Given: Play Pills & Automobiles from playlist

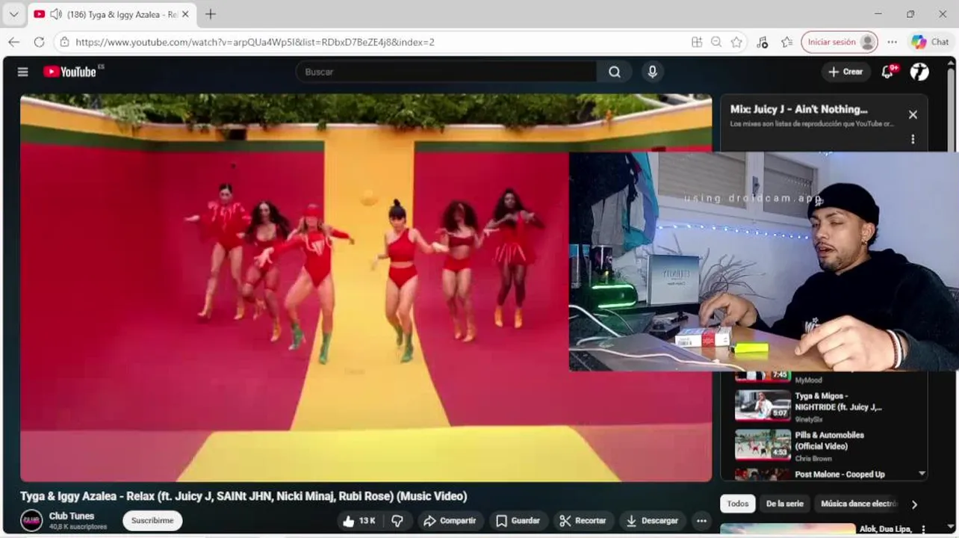Looking at the screenshot, I should (810, 445).
